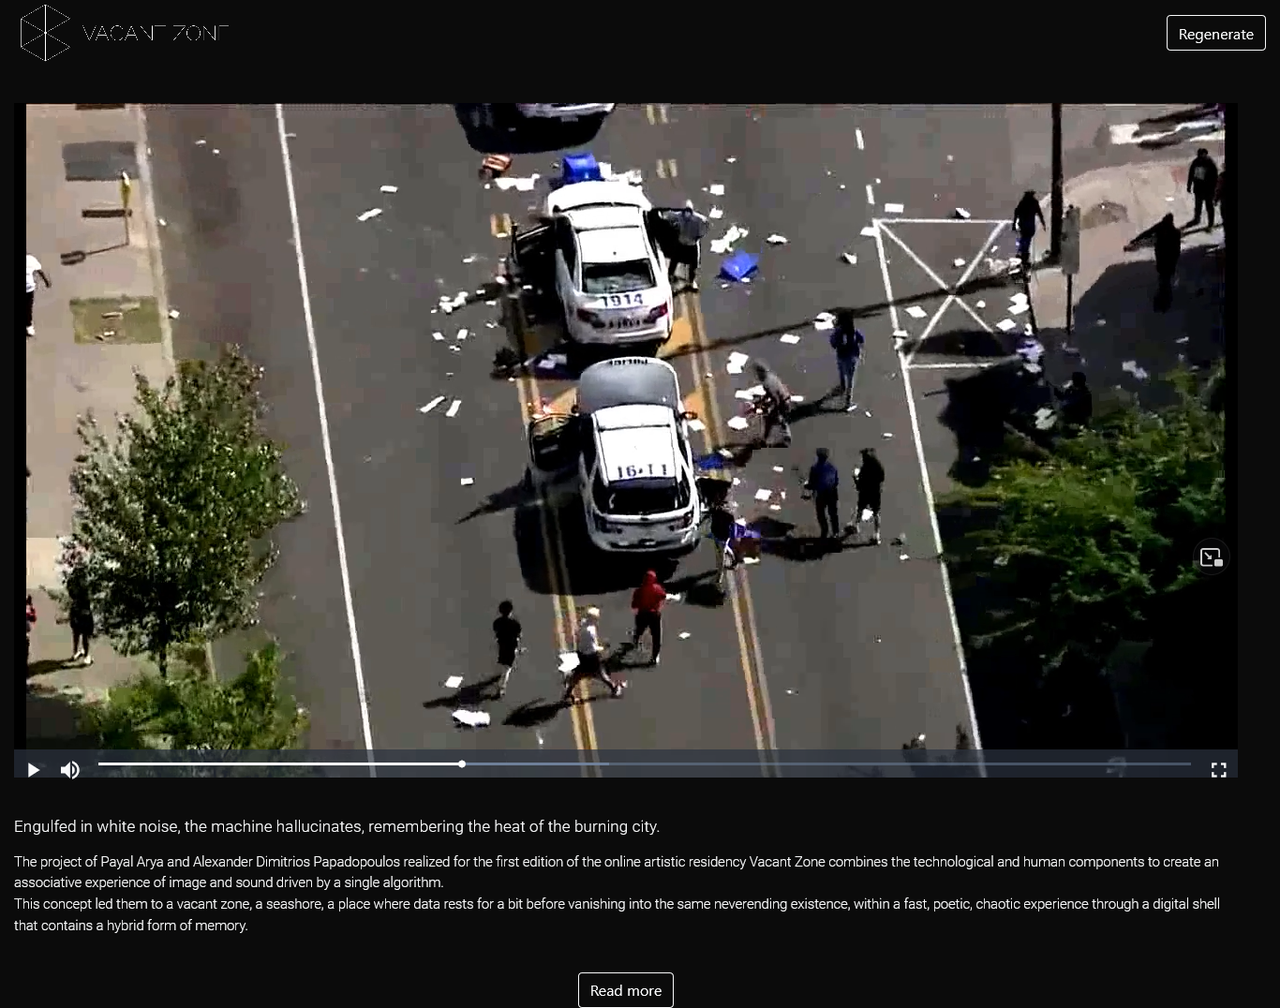Click the seek bar's round playhead handle

click(x=462, y=764)
